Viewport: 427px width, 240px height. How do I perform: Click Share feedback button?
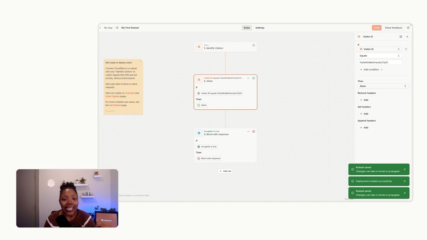click(x=394, y=28)
